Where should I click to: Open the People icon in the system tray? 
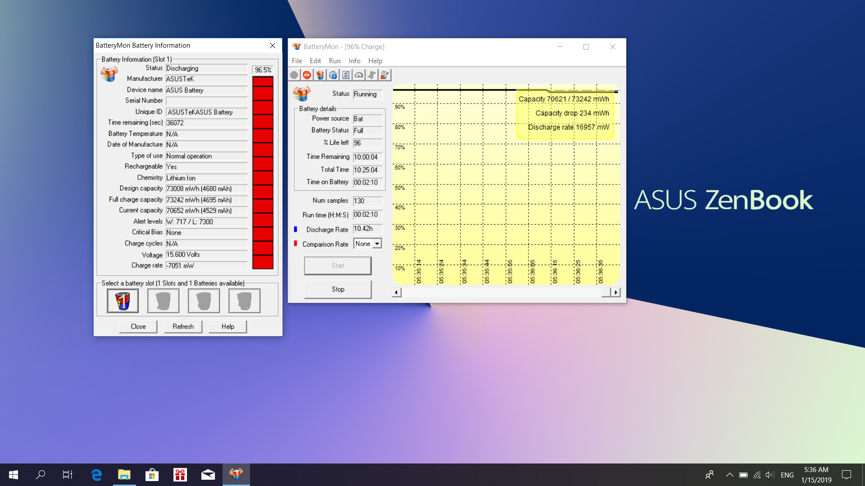pyautogui.click(x=710, y=475)
